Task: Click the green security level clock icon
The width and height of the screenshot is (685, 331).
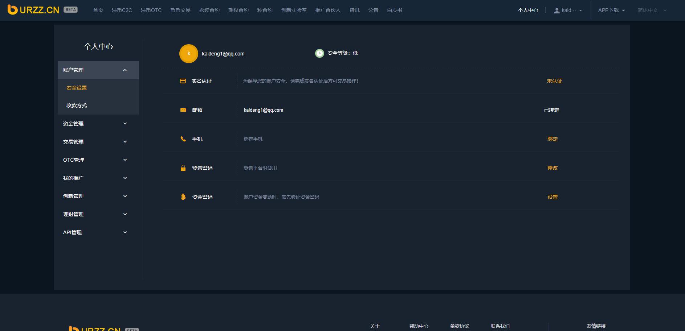Action: pyautogui.click(x=319, y=53)
